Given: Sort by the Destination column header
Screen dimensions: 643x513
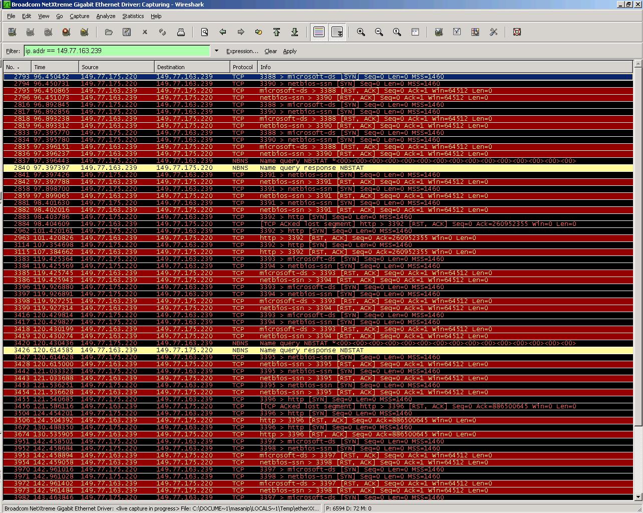Looking at the screenshot, I should pyautogui.click(x=192, y=67).
